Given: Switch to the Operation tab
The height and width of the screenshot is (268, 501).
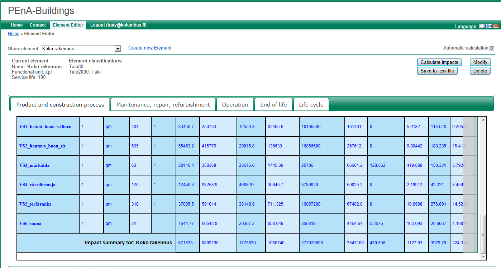Looking at the screenshot, I should point(235,105).
